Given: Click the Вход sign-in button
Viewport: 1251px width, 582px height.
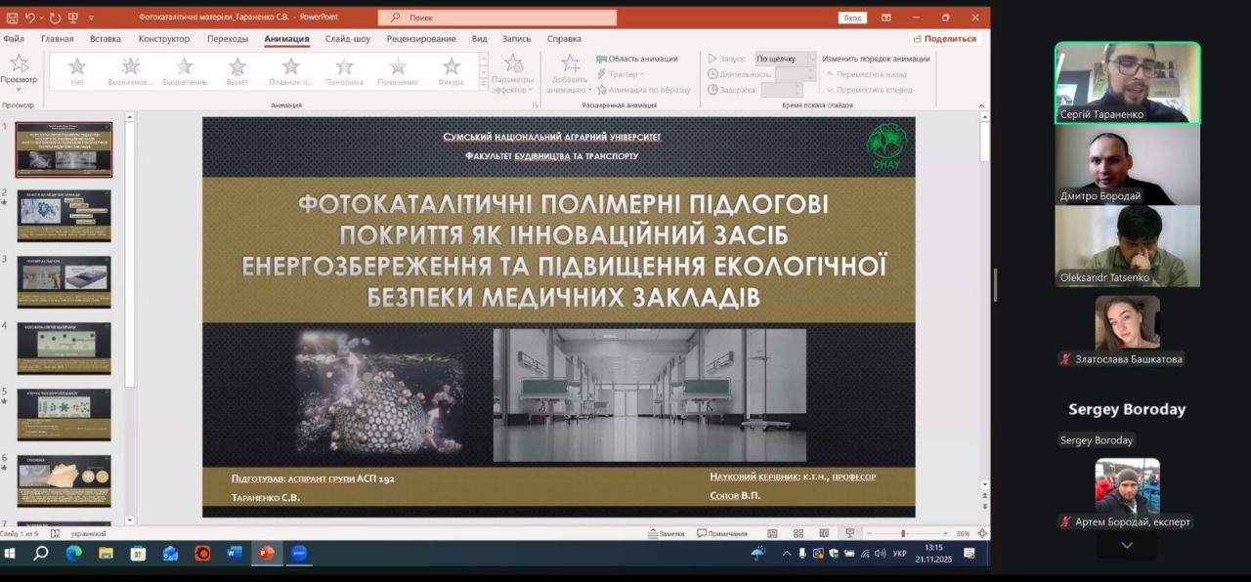Looking at the screenshot, I should point(852,18).
